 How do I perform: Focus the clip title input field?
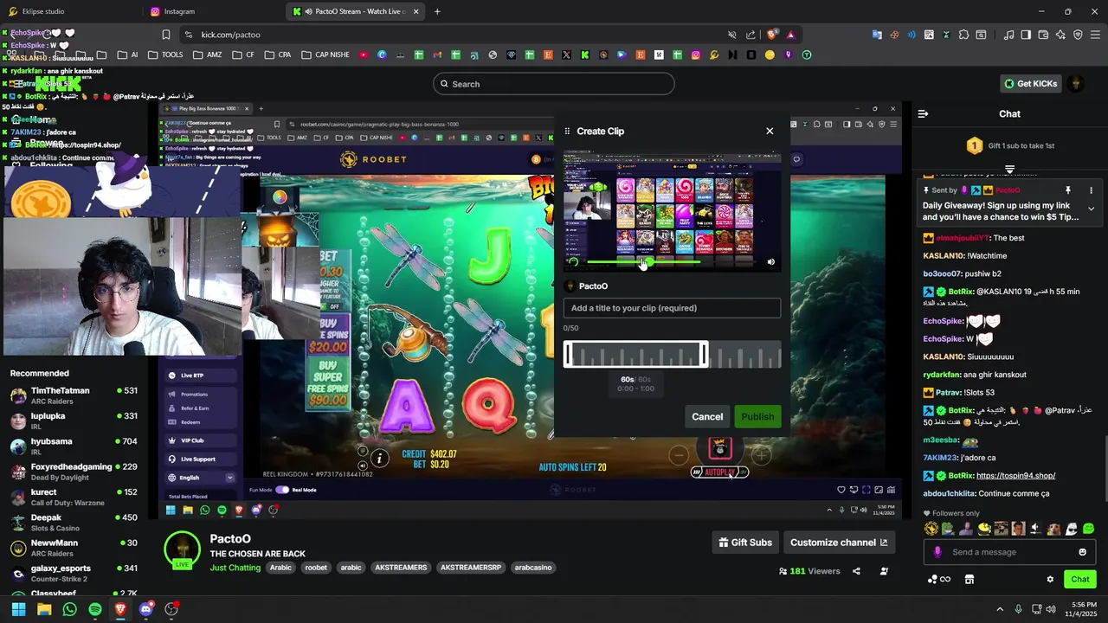(x=672, y=308)
